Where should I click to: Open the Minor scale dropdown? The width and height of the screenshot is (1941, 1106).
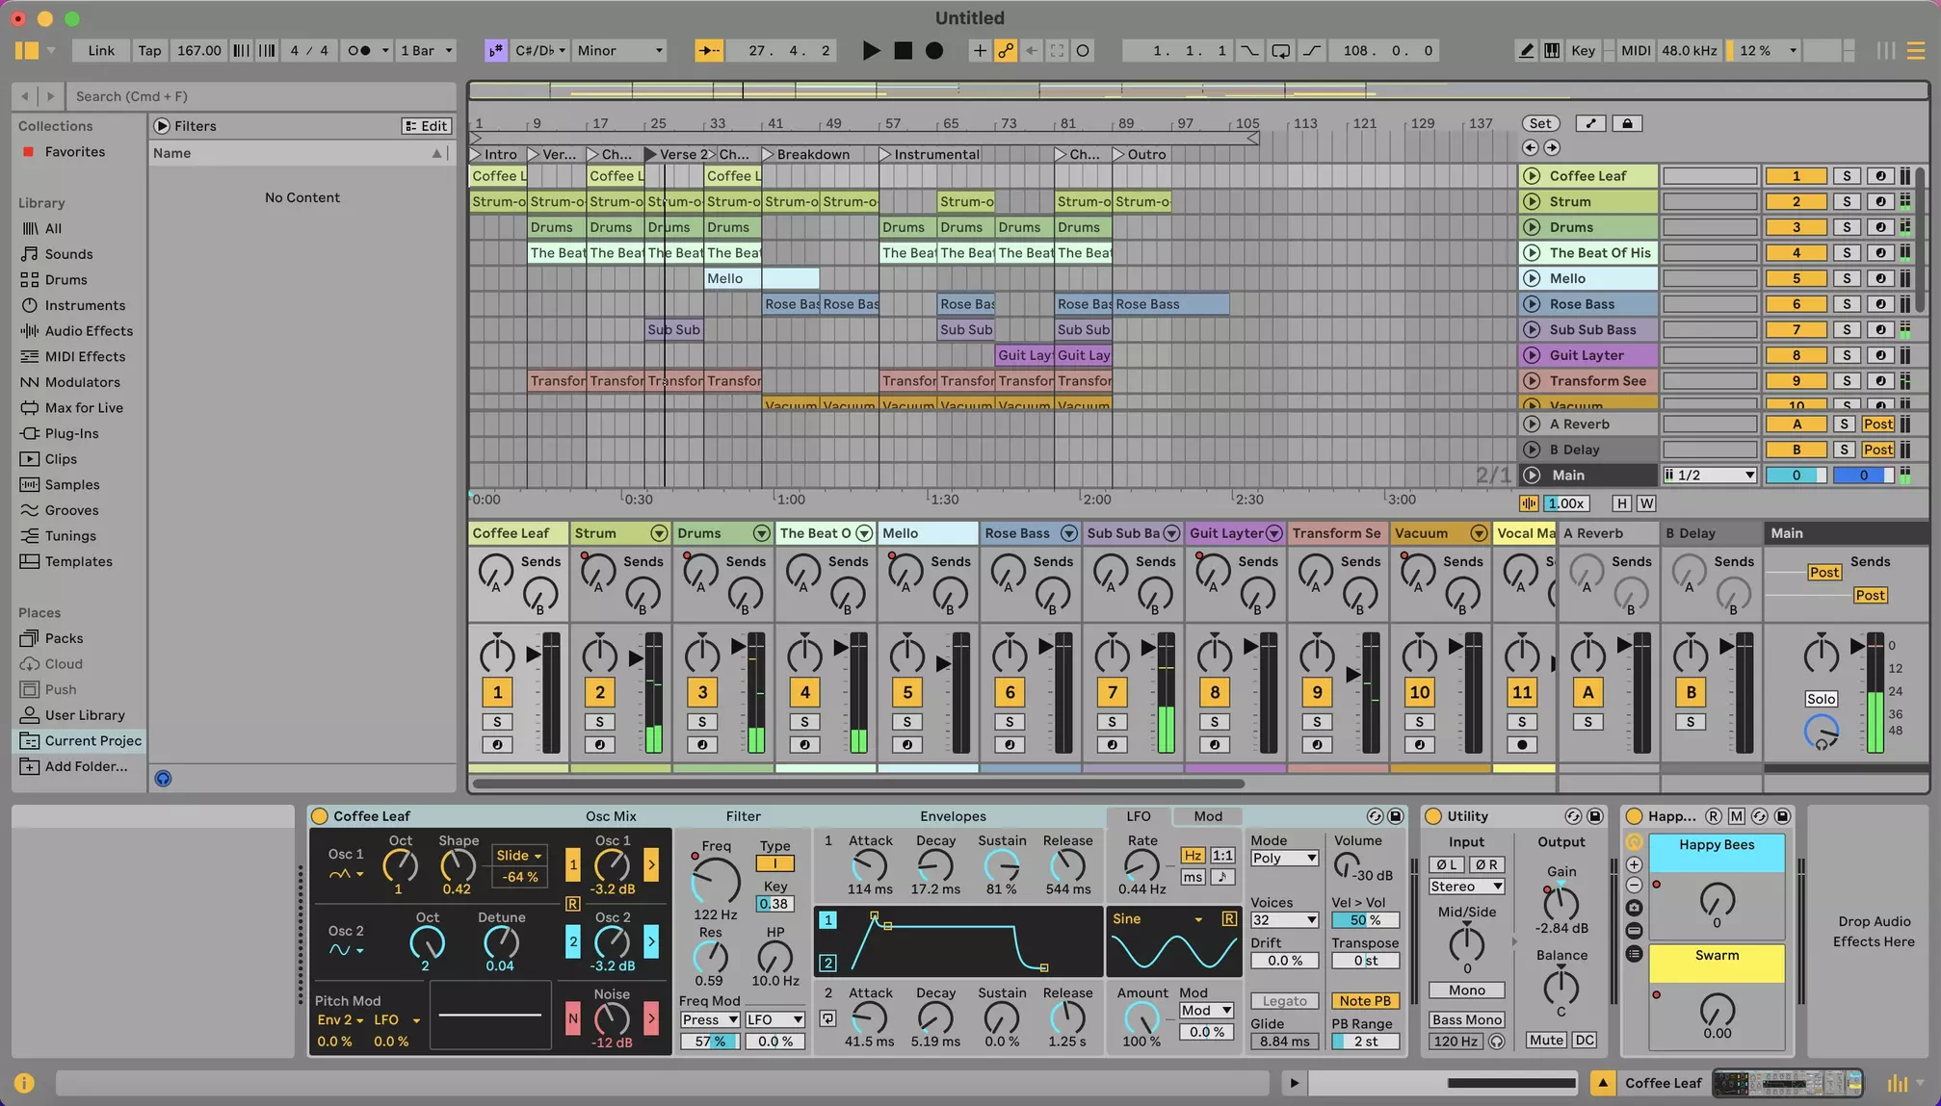pyautogui.click(x=620, y=50)
